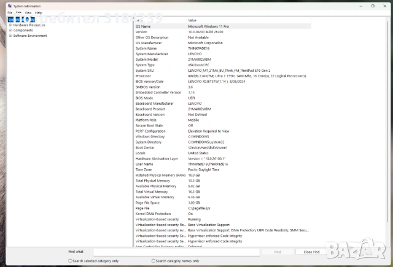Click the Find button
This screenshot has width=393, height=267.
(277, 252)
